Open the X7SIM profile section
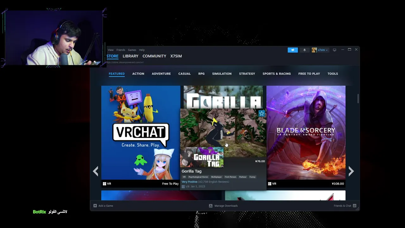 [x=176, y=56]
